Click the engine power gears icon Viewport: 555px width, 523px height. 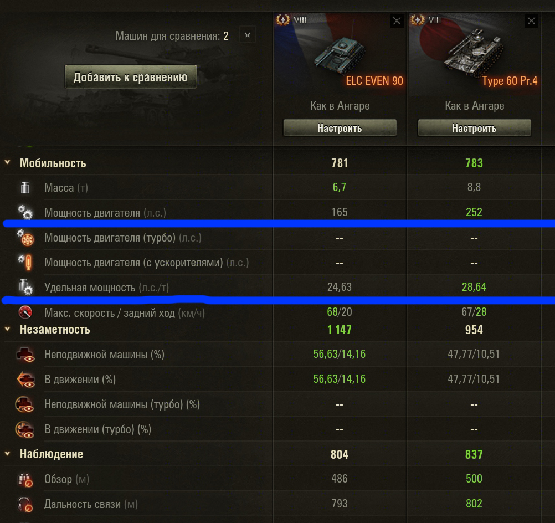[x=25, y=212]
